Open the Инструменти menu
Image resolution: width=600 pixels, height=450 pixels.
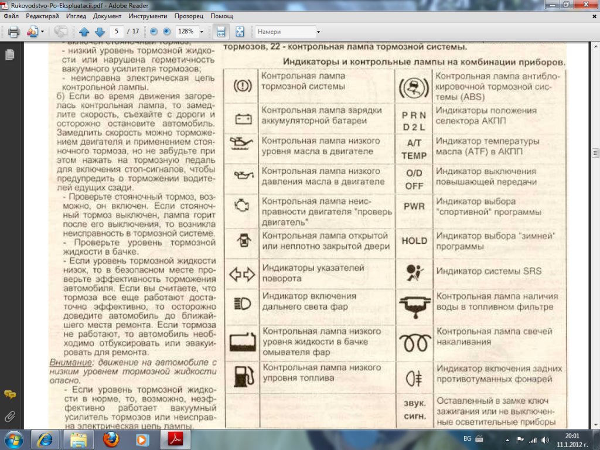(x=147, y=16)
